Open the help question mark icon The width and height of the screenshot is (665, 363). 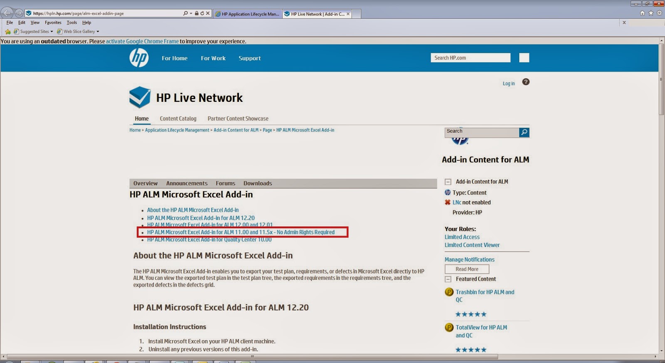pos(526,82)
